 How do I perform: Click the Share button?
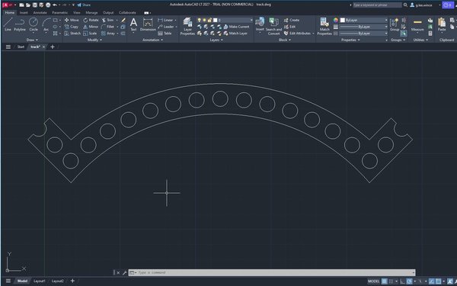[x=84, y=5]
